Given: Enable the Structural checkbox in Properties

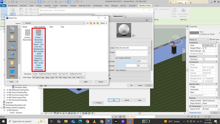Looking at the screenshot, I should [204, 59].
